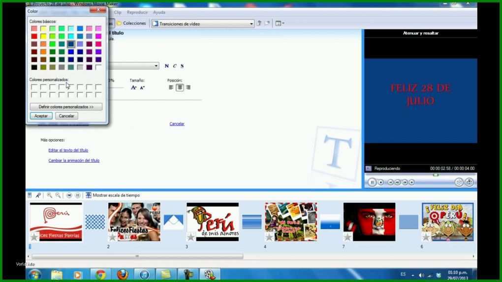
Task: Toggle italic C text style
Action: tap(175, 66)
